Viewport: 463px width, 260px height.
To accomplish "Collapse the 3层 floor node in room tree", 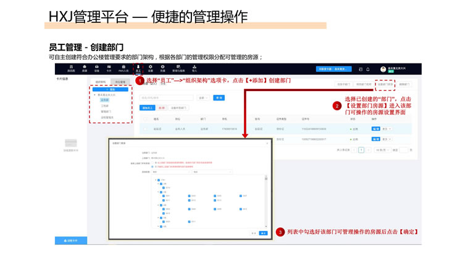I will pyautogui.click(x=158, y=192).
